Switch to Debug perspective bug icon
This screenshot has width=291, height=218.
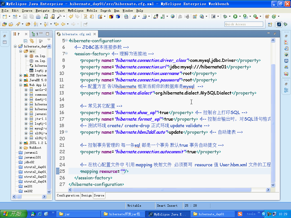285,24
